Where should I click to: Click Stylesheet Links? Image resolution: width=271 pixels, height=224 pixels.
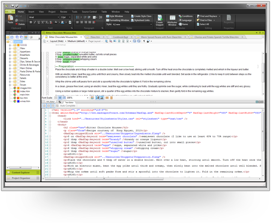[140, 20]
